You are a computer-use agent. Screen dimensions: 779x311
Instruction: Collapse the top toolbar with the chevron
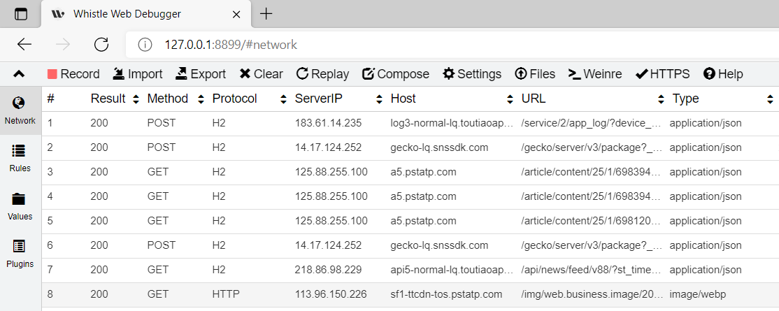tap(19, 74)
